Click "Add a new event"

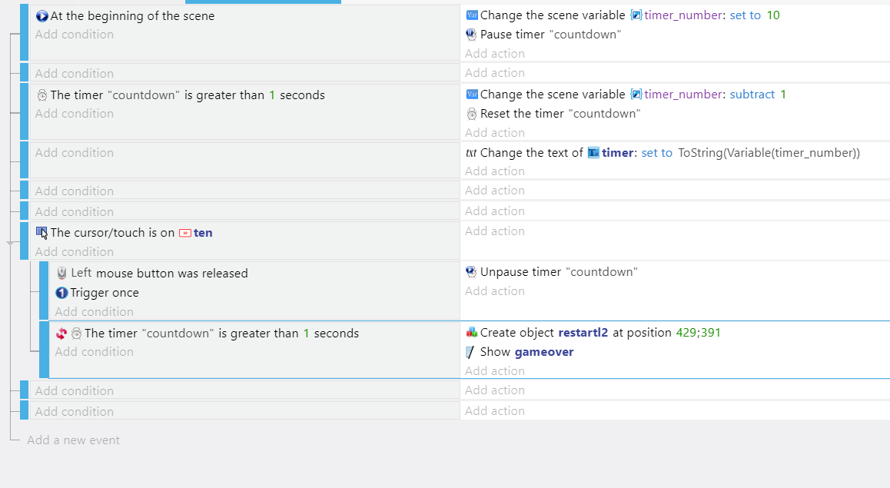click(74, 440)
